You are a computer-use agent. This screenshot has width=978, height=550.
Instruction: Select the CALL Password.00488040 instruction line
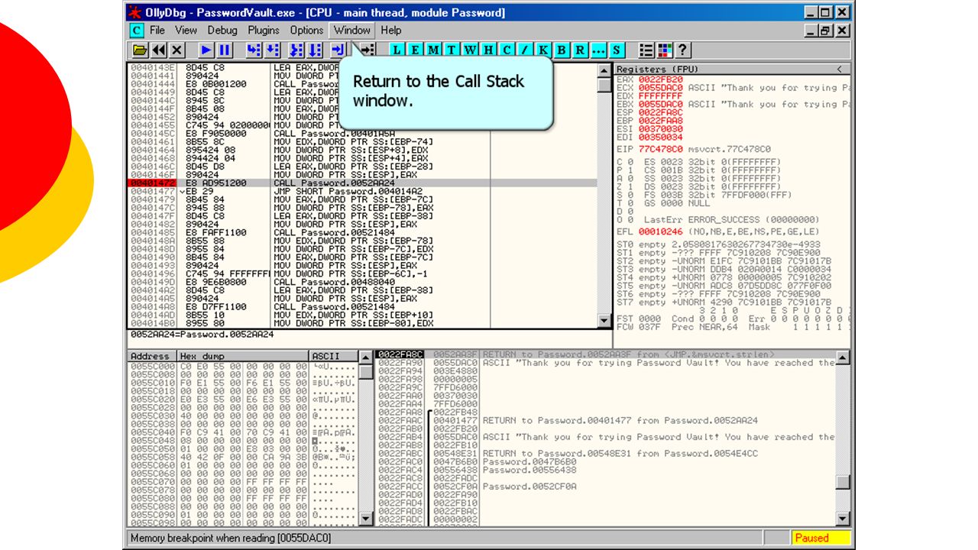362,282
